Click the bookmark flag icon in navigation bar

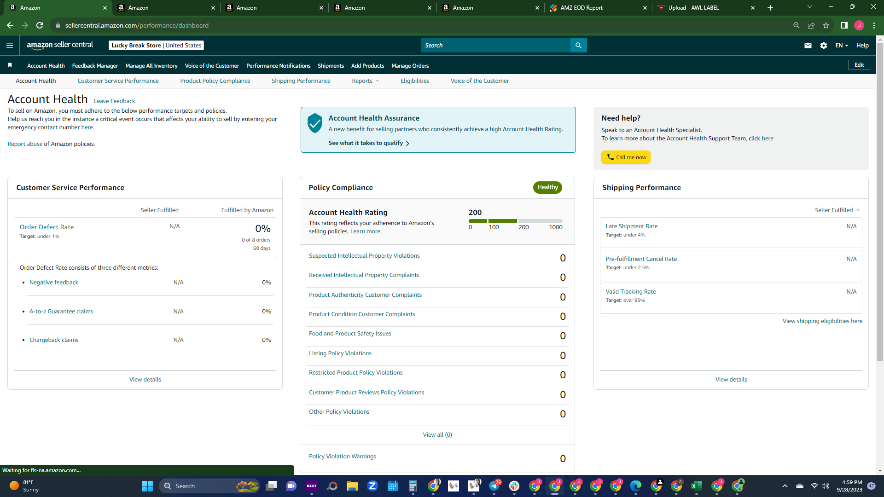pos(10,65)
